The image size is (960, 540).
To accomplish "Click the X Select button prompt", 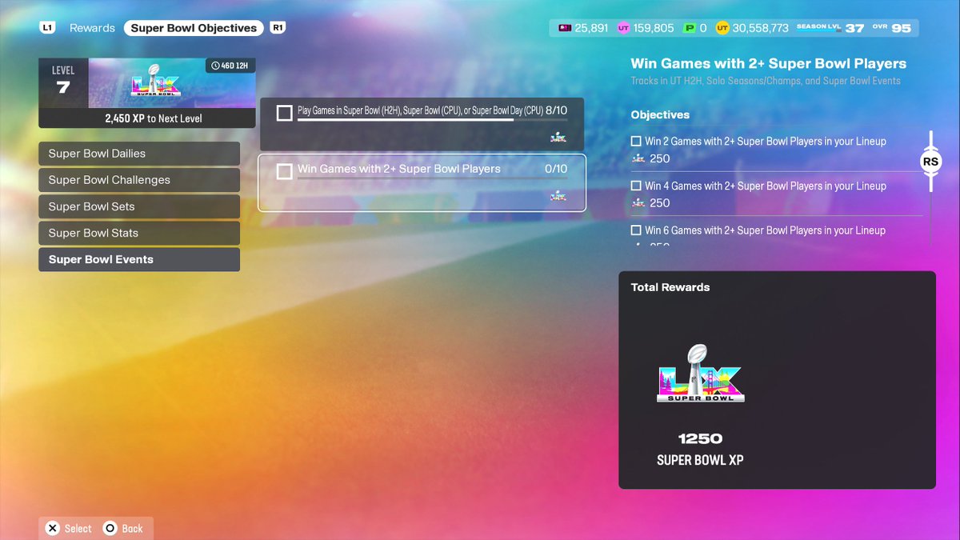I will 69,529.
